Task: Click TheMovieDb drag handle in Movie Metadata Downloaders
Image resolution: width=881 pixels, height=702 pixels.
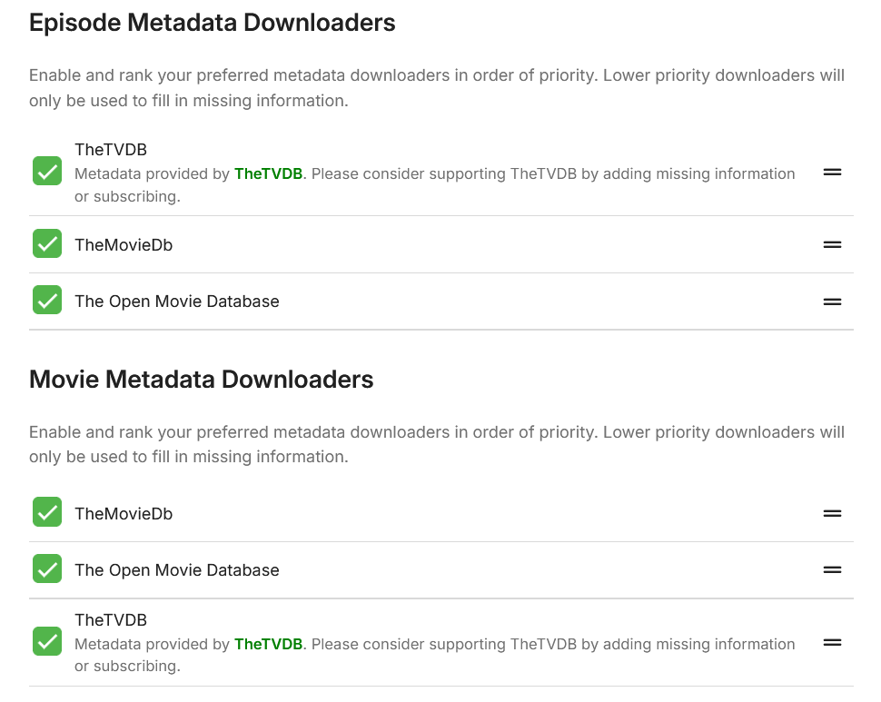Action: (x=832, y=513)
